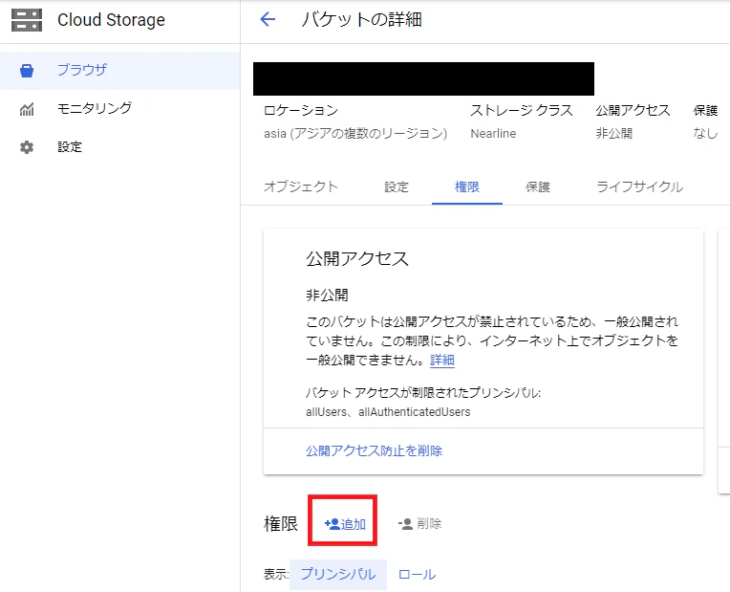Click the 非公開 value under 公開アクセス column
The width and height of the screenshot is (730, 592).
click(614, 133)
